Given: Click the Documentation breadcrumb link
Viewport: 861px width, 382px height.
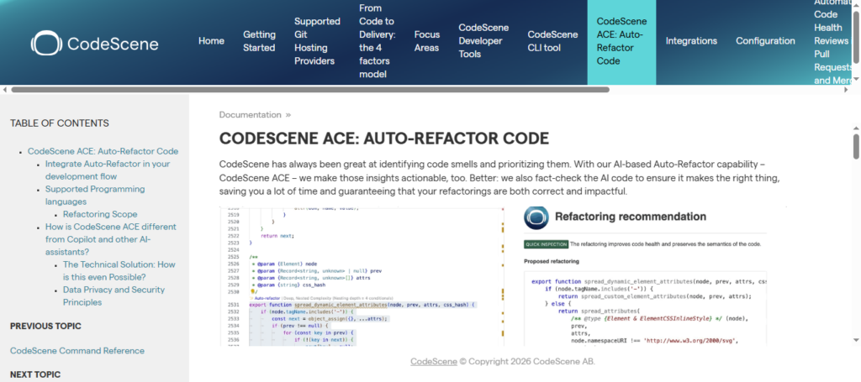Looking at the screenshot, I should [x=250, y=114].
